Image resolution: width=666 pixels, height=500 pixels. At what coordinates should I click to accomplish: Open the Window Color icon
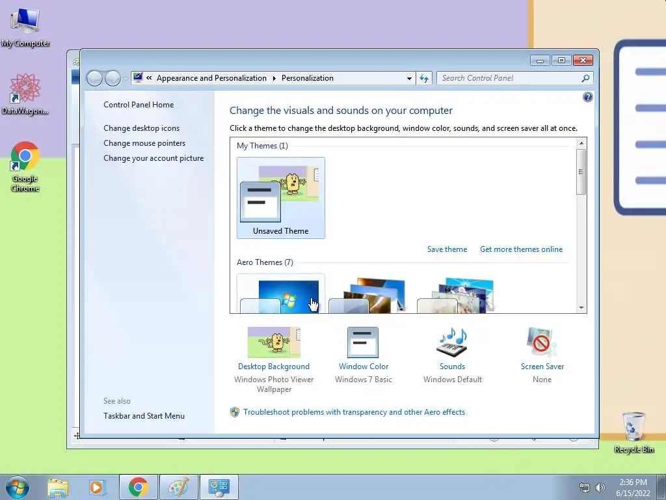pos(363,342)
